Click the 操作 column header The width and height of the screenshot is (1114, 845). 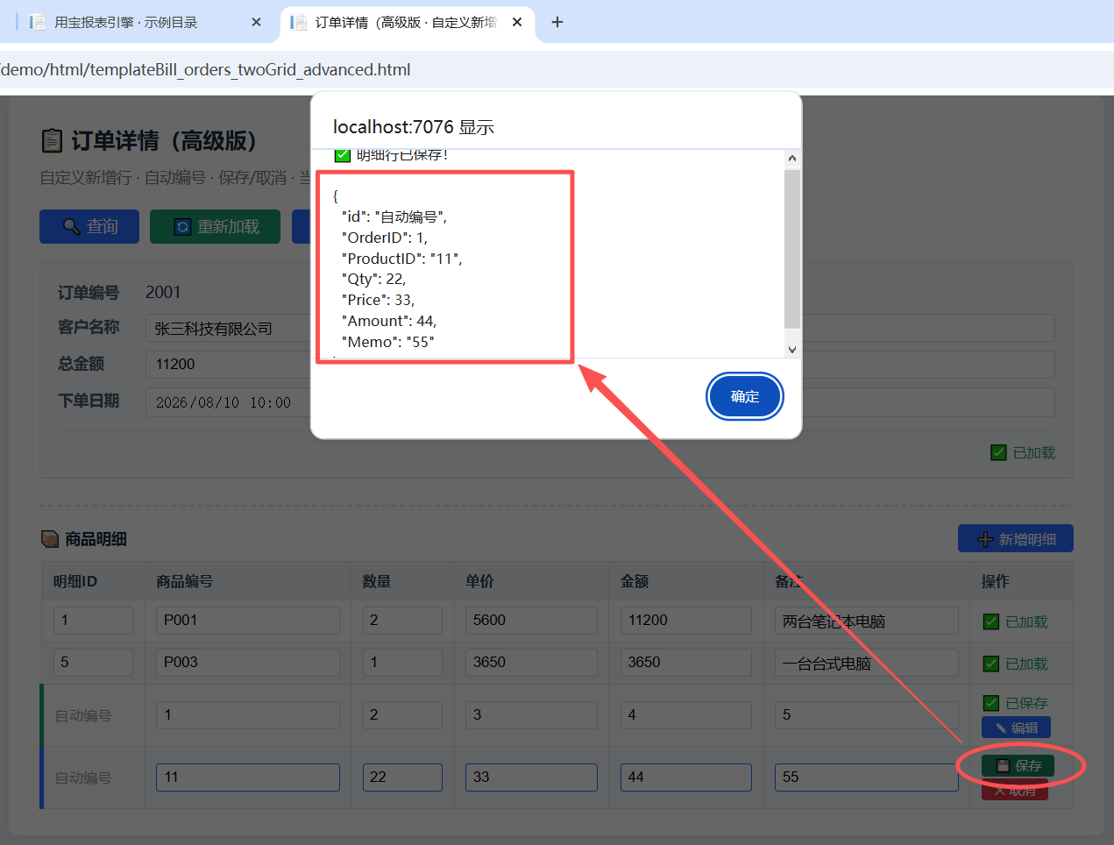[x=995, y=581]
